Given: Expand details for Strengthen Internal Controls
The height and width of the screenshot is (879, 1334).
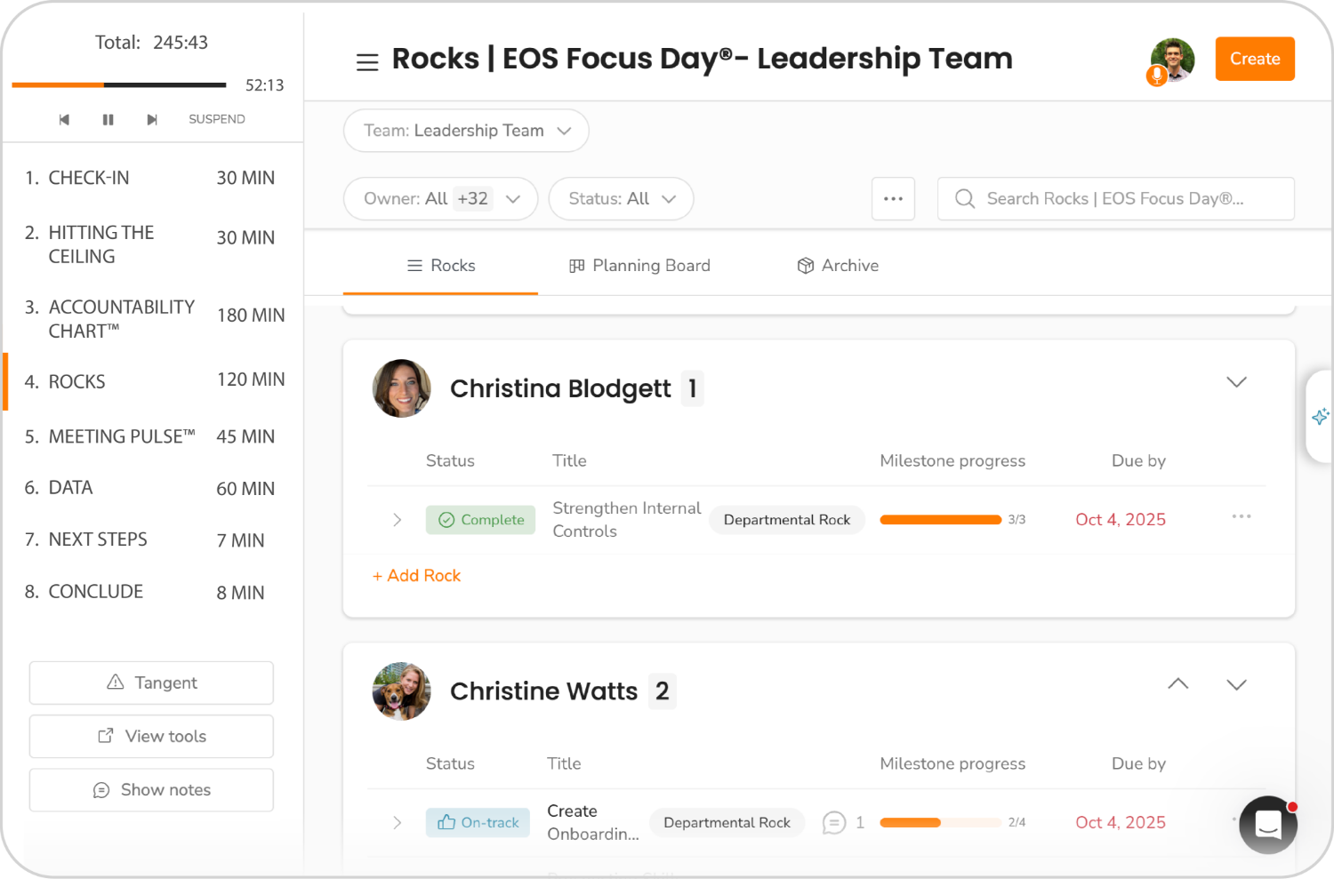Looking at the screenshot, I should [x=397, y=519].
